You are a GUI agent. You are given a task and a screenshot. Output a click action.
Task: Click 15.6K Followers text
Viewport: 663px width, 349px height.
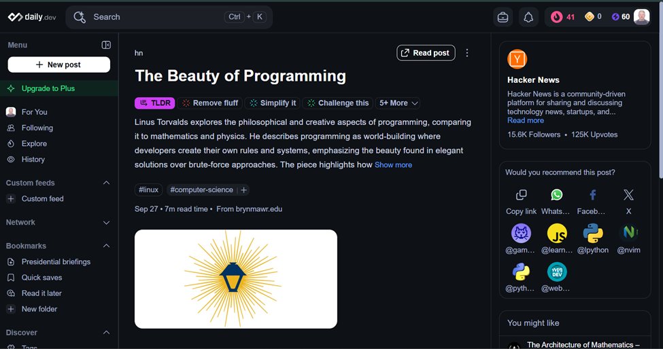(x=534, y=134)
